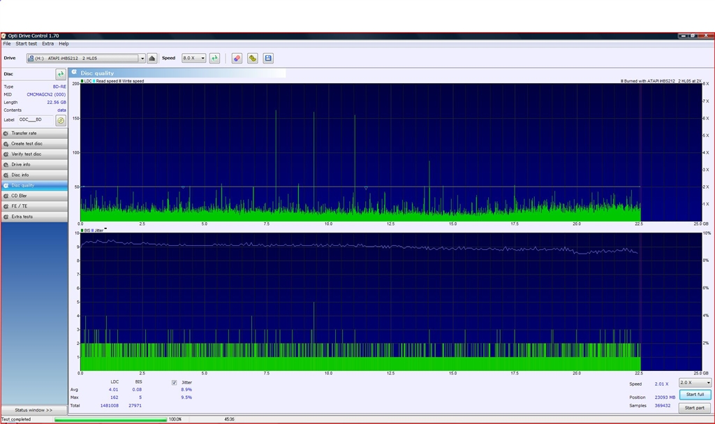Click the refresh speed icon beside 8.0 X
Image resolution: width=715 pixels, height=424 pixels.
click(x=214, y=59)
